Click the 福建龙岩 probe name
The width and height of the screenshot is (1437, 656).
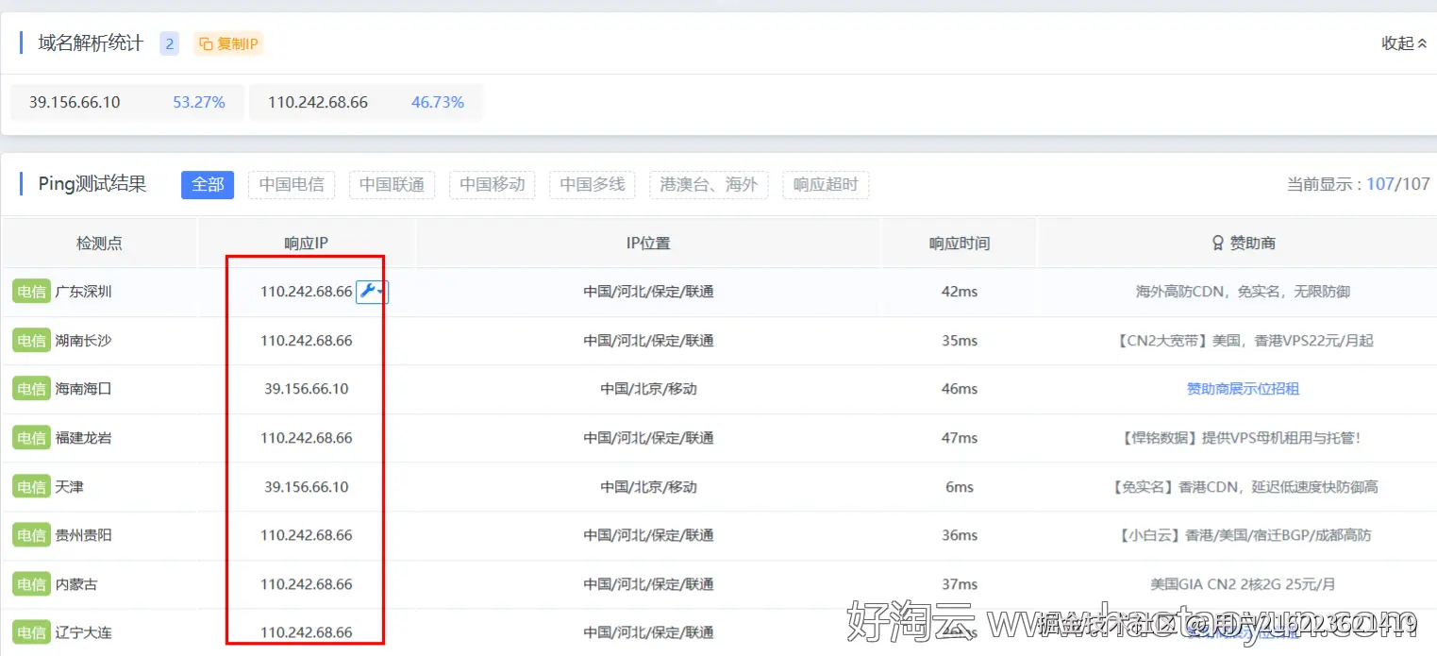point(83,438)
